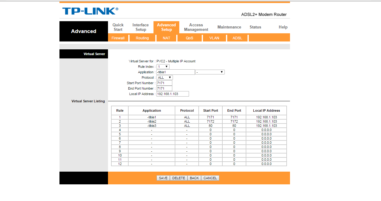Go to Access Management tab
381x201 pixels.
click(x=196, y=27)
